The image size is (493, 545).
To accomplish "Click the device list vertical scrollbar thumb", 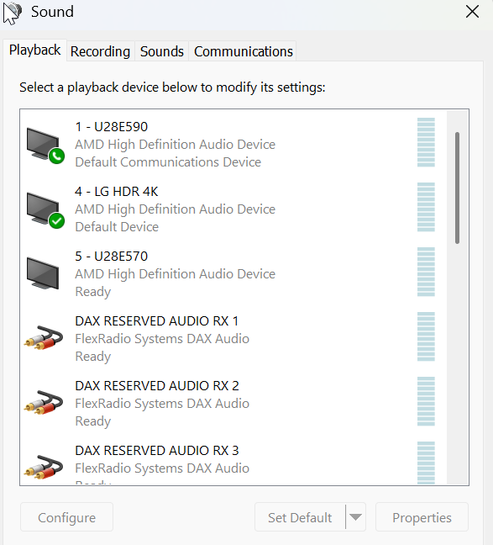I will [x=457, y=188].
